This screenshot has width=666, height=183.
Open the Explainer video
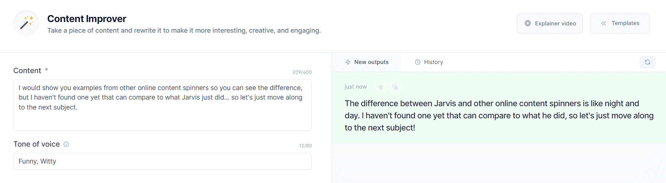[x=550, y=23]
